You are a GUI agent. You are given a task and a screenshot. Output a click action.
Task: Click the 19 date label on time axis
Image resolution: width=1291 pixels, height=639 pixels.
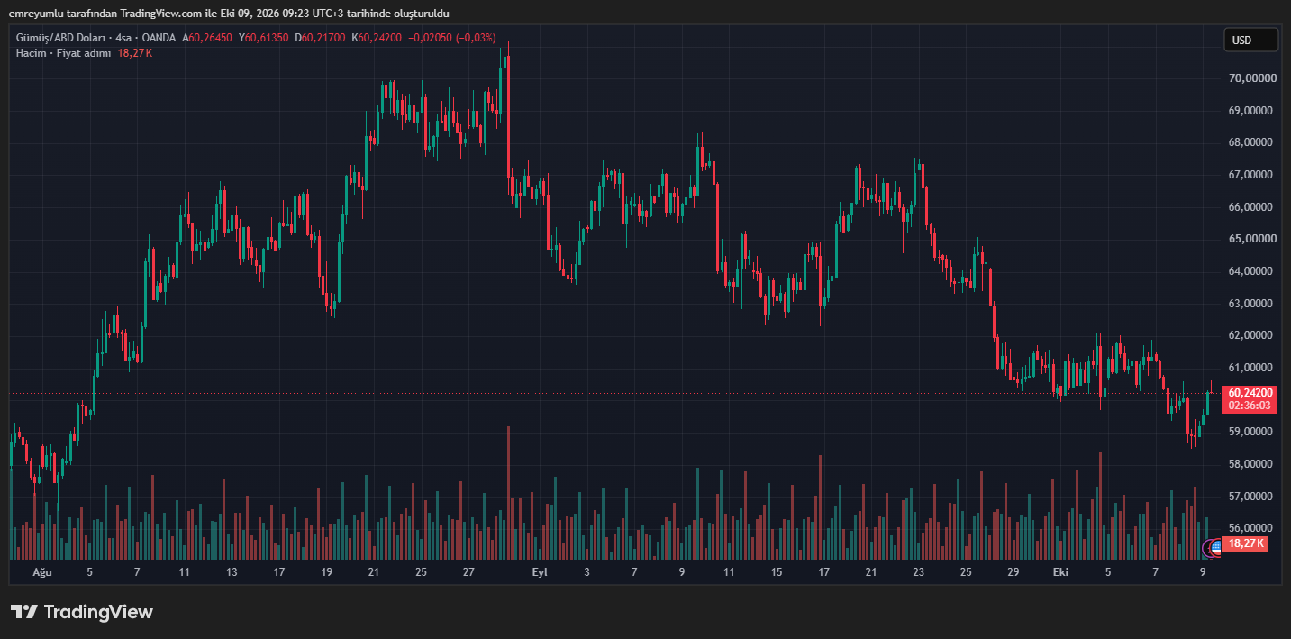click(326, 572)
